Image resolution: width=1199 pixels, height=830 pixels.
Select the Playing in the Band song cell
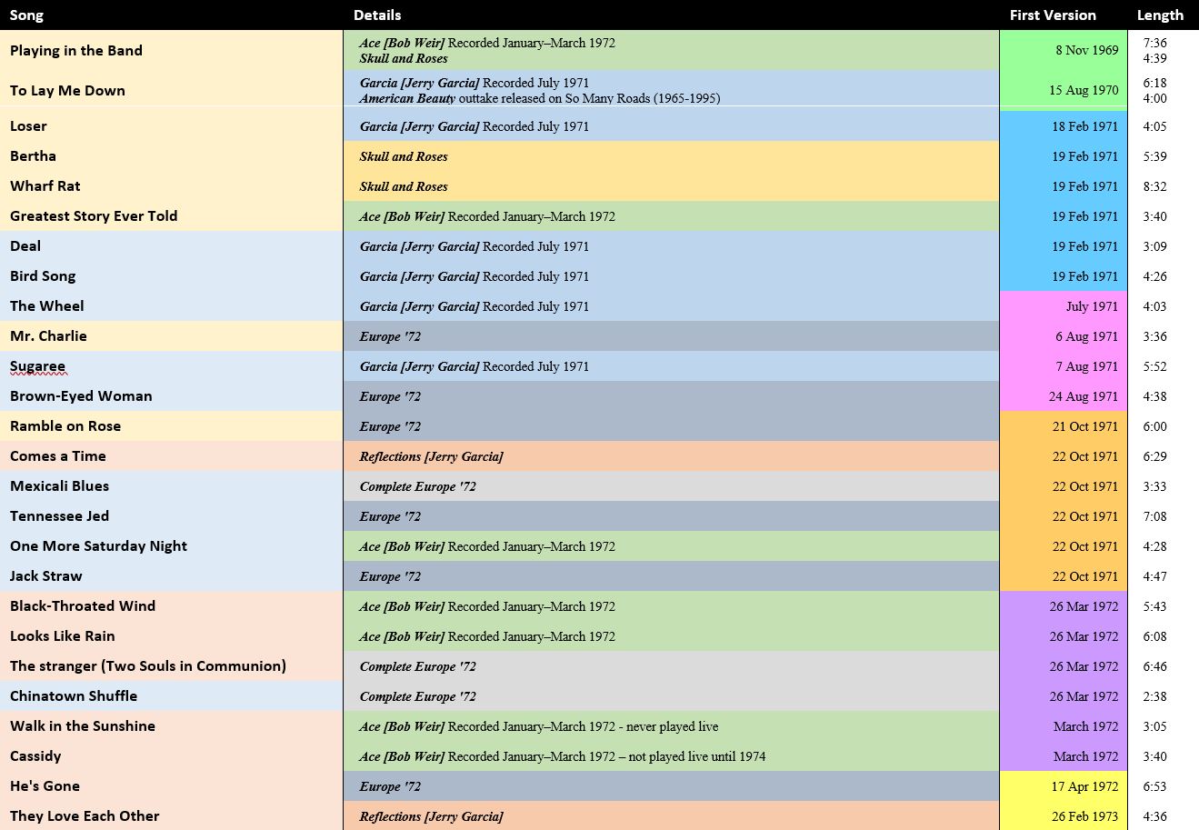click(x=171, y=50)
